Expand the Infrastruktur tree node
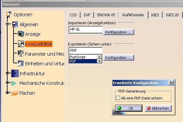 (7, 73)
